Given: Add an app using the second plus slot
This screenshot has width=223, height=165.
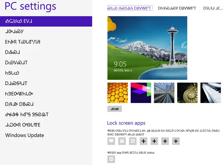Looking at the screenshot, I should pyautogui.click(x=154, y=141).
